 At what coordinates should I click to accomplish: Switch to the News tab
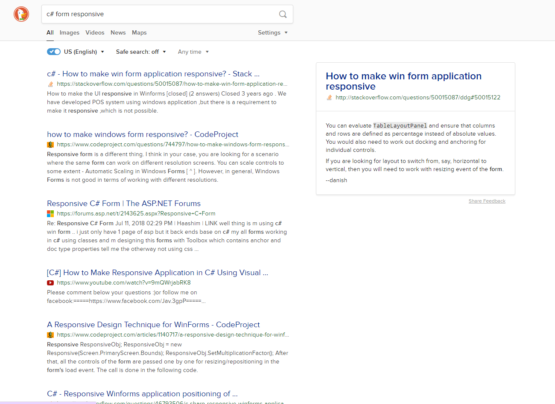pyautogui.click(x=118, y=32)
